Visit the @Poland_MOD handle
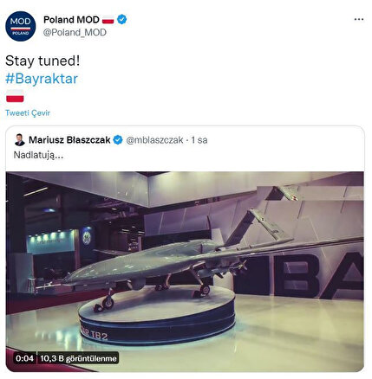 click(75, 32)
